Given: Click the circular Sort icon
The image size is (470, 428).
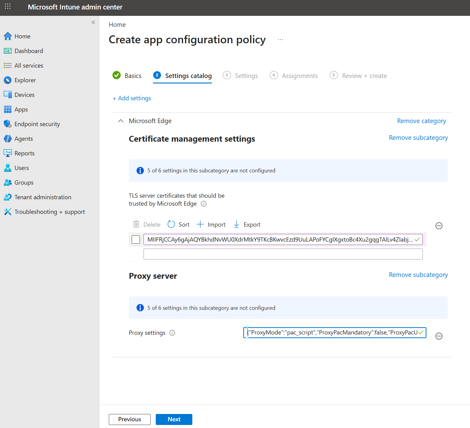Looking at the screenshot, I should (171, 225).
